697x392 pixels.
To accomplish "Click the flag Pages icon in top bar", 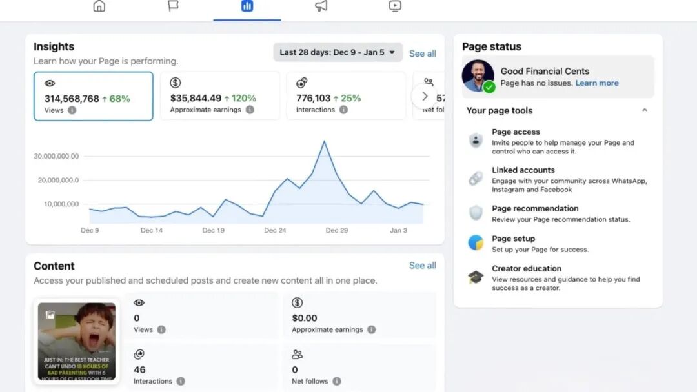I will coord(173,6).
